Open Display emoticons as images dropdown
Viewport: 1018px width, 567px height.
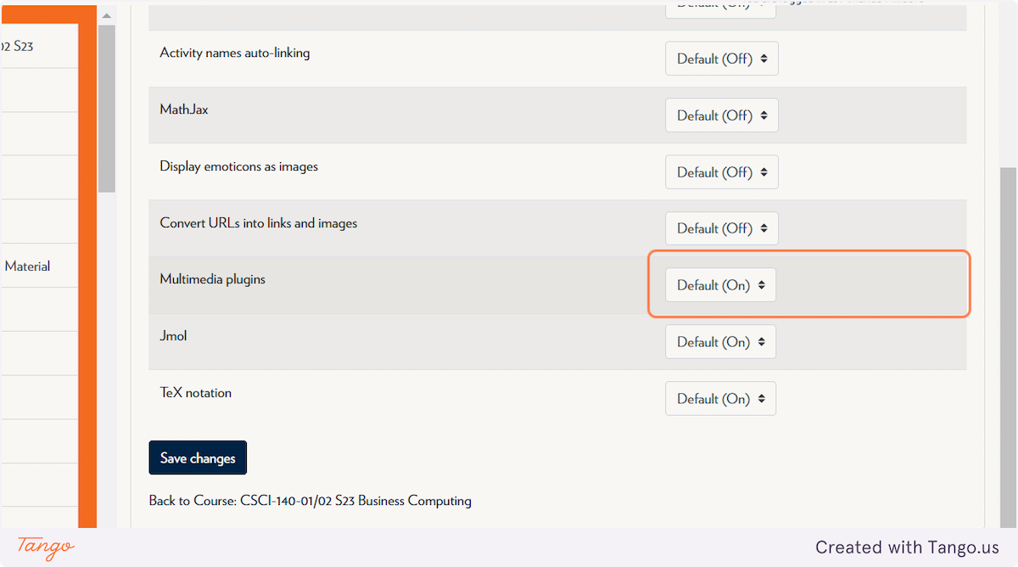[721, 172]
